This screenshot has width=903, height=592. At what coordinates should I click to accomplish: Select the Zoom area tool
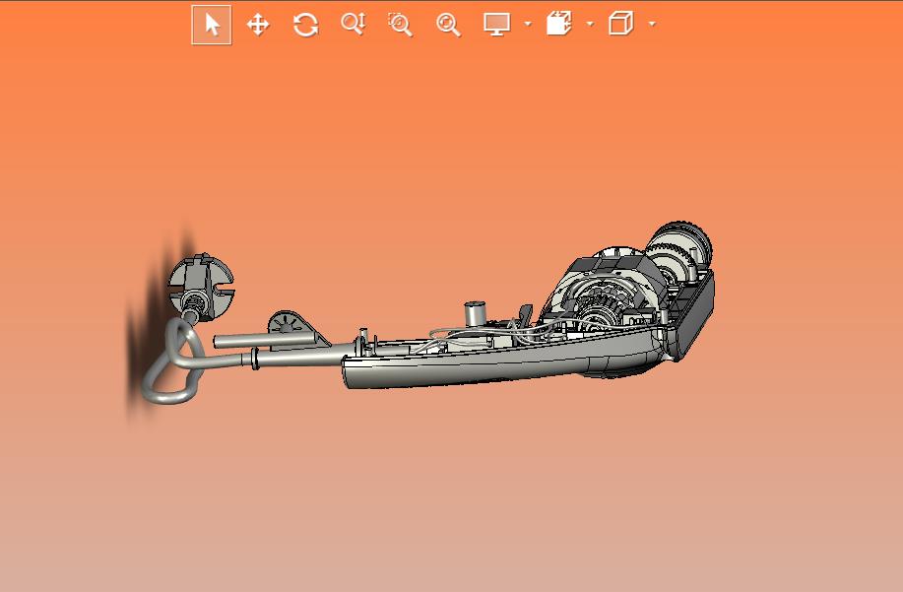400,25
